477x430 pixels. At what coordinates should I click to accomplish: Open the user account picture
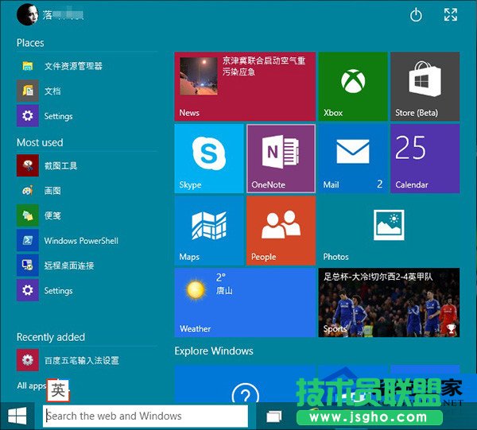27,14
